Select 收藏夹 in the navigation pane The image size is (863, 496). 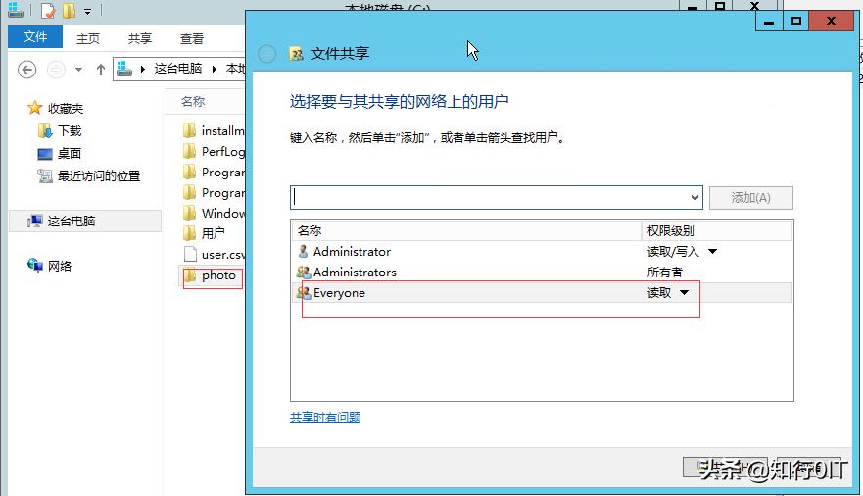pyautogui.click(x=65, y=109)
